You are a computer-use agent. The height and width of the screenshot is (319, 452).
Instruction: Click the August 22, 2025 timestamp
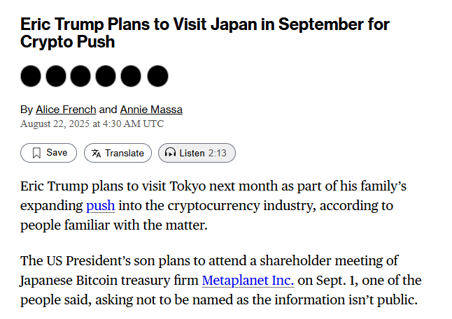tap(92, 124)
